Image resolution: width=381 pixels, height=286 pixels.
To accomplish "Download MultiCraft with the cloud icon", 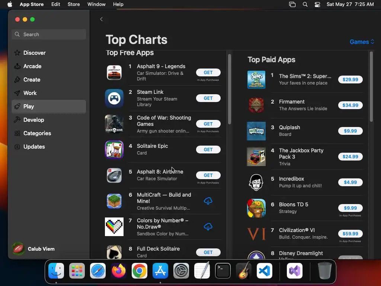I will [208, 201].
